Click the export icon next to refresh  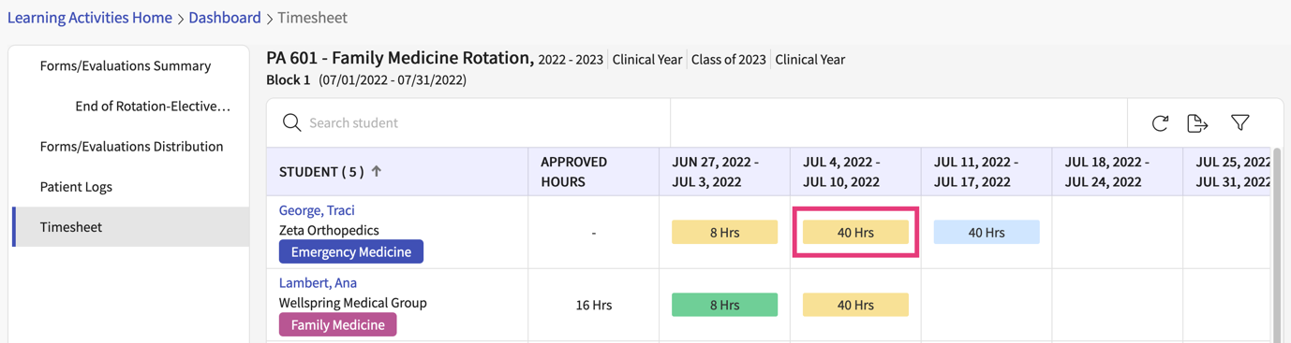tap(1197, 122)
